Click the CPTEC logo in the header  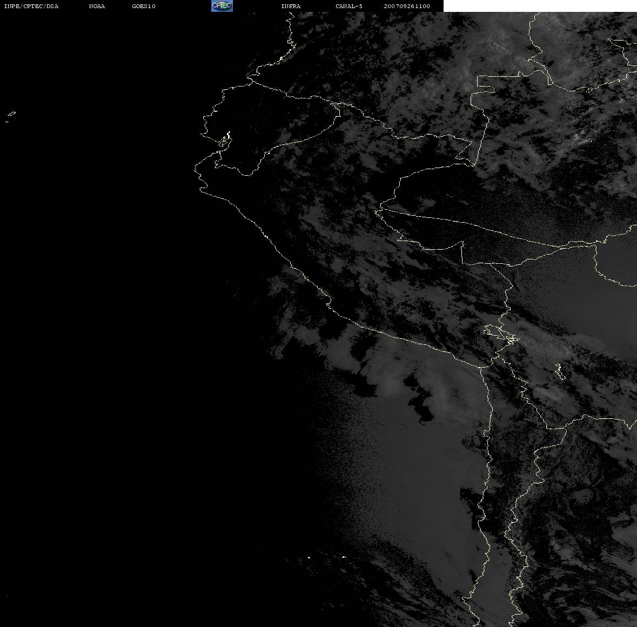pyautogui.click(x=222, y=6)
